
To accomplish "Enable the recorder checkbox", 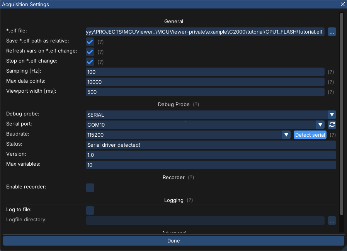I will tap(90, 188).
